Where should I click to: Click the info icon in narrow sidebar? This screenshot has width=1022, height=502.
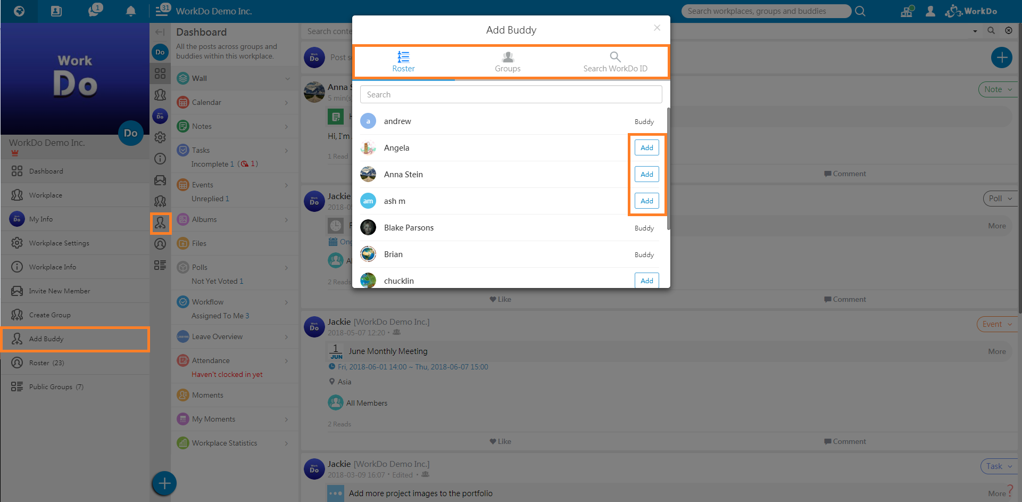[x=160, y=159]
